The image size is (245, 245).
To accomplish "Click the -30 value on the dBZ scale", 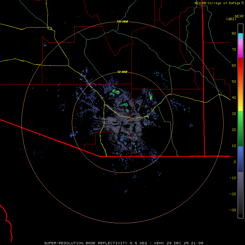I will pyautogui.click(x=233, y=210).
